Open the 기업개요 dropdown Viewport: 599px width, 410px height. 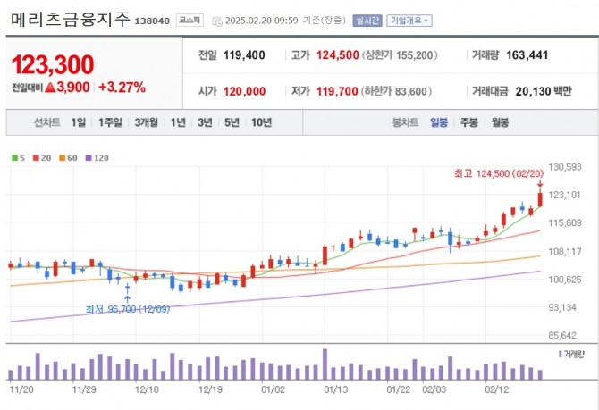click(x=409, y=21)
